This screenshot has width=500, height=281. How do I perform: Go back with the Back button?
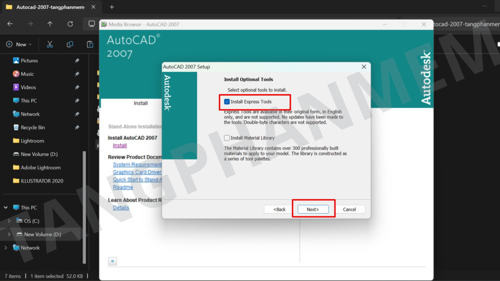[x=279, y=209]
